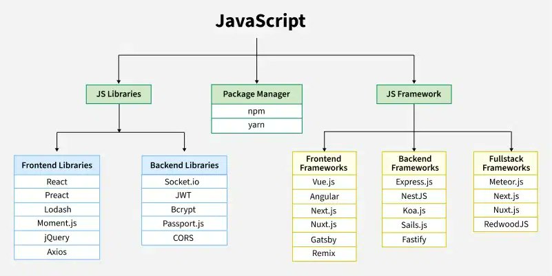552x276 pixels.
Task: Click React in Frontend Libraries
Action: [57, 182]
